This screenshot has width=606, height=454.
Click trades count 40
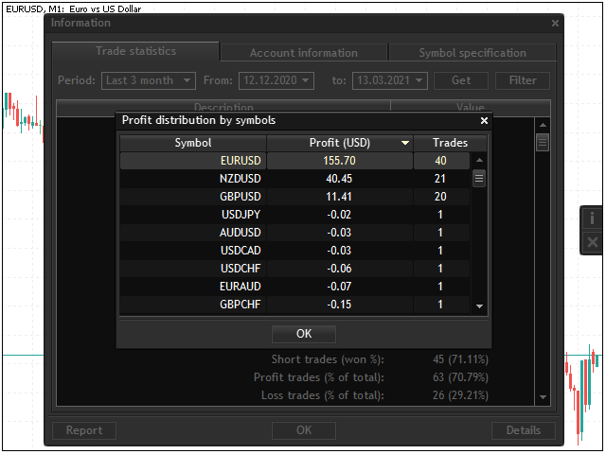coord(440,161)
